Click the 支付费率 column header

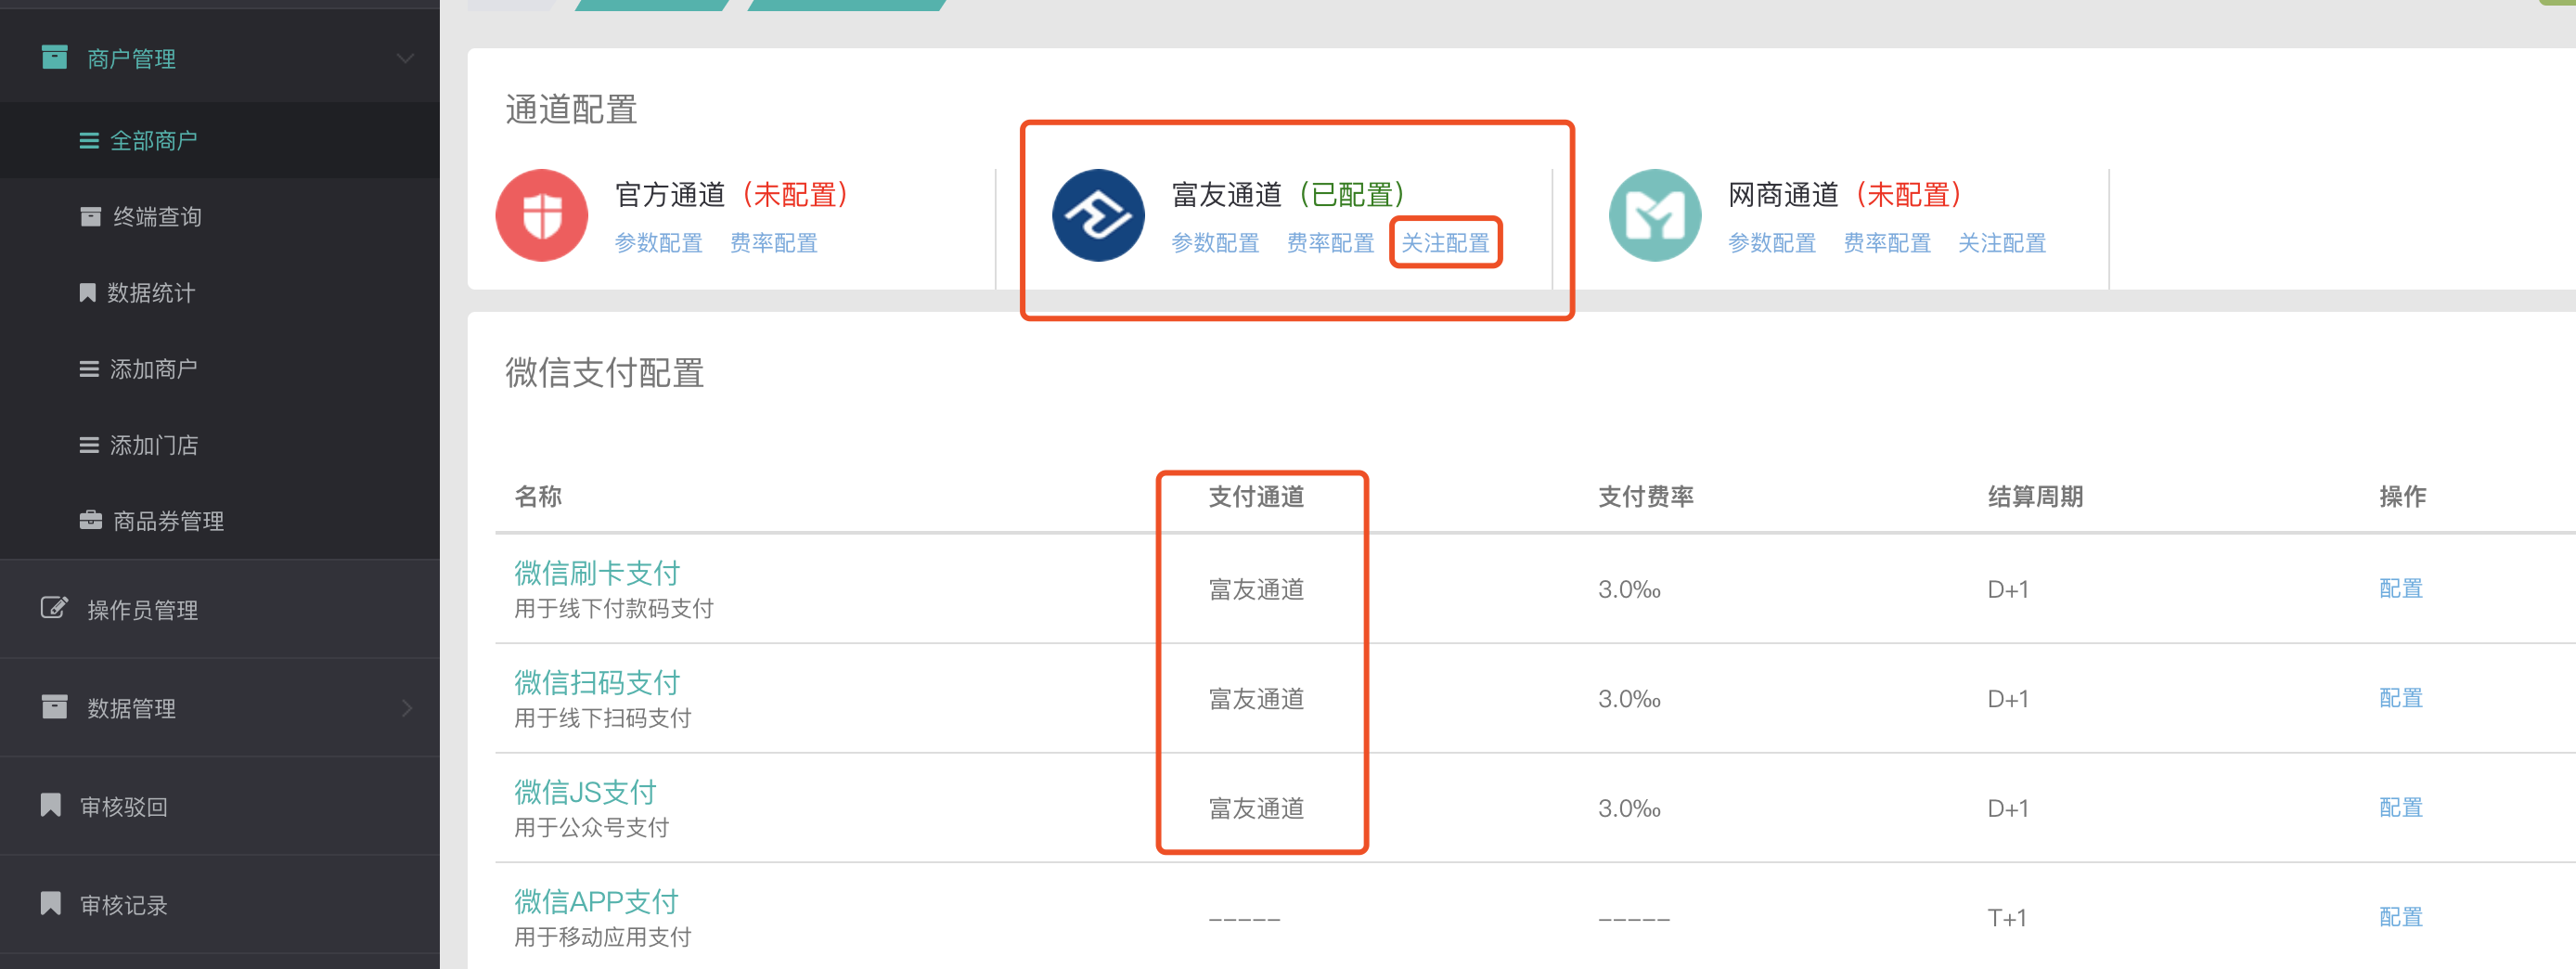(1646, 496)
